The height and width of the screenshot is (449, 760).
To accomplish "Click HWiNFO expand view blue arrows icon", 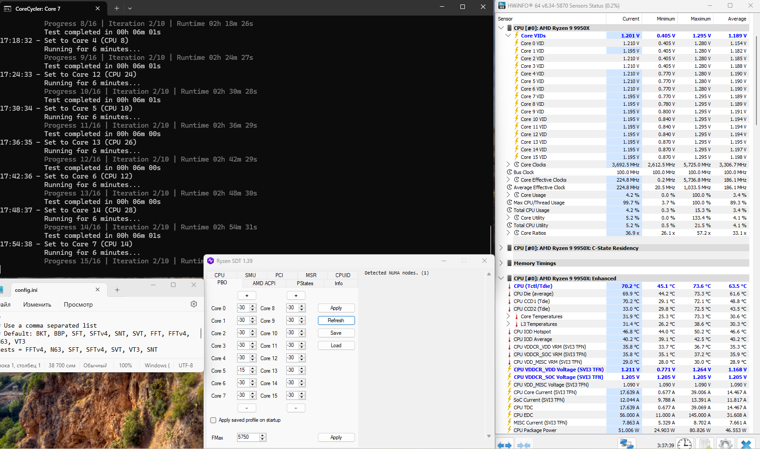I will pos(505,445).
